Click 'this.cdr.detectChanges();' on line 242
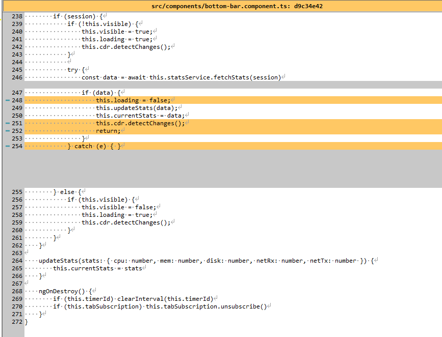Viewport: 442px width, 337px height. pos(126,47)
